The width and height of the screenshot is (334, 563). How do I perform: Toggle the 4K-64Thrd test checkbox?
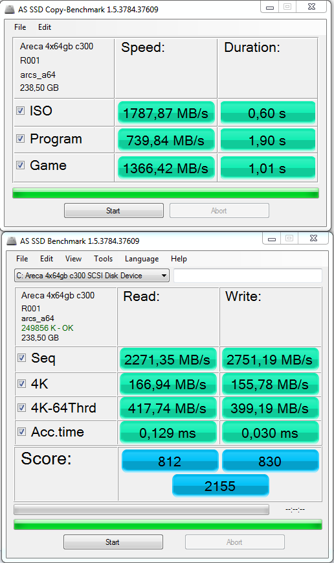(22, 408)
